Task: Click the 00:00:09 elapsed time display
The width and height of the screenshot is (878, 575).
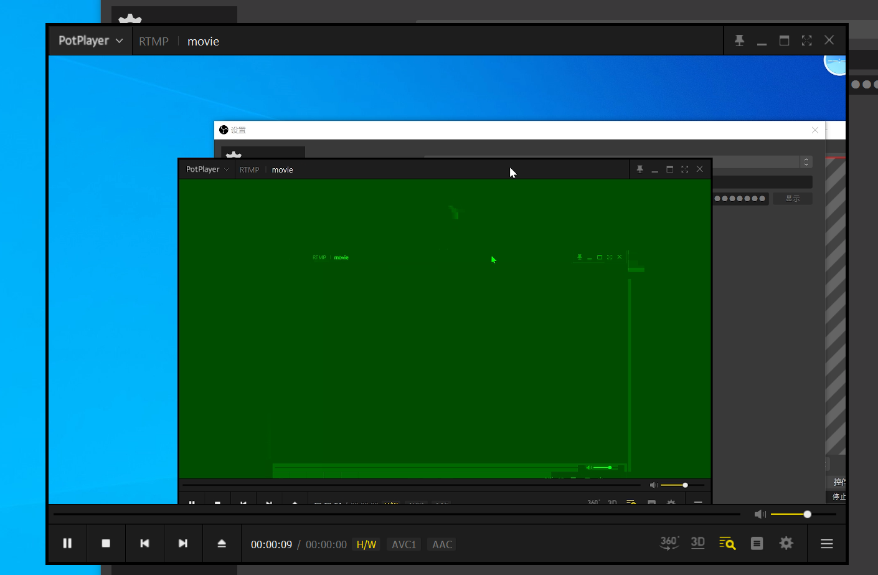Action: tap(271, 544)
